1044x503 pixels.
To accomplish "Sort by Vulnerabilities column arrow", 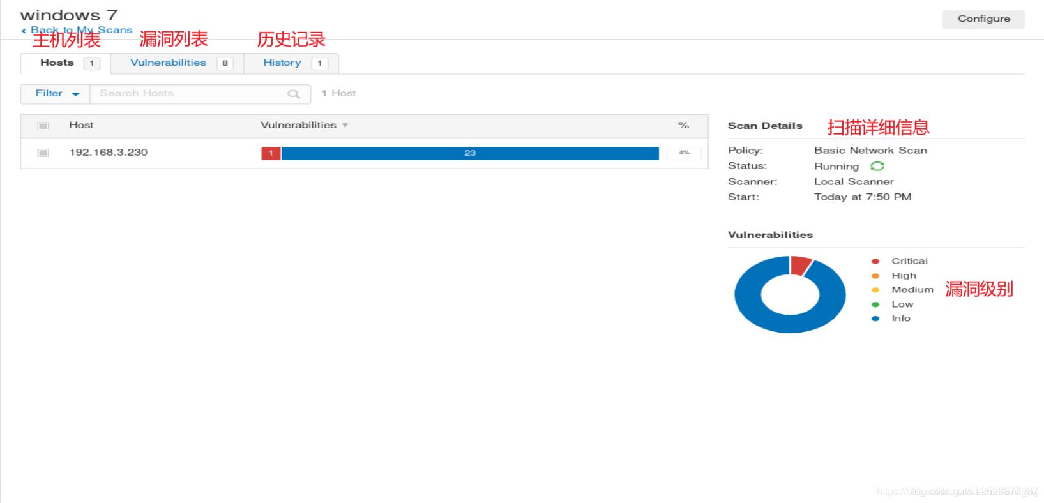I will [x=345, y=125].
